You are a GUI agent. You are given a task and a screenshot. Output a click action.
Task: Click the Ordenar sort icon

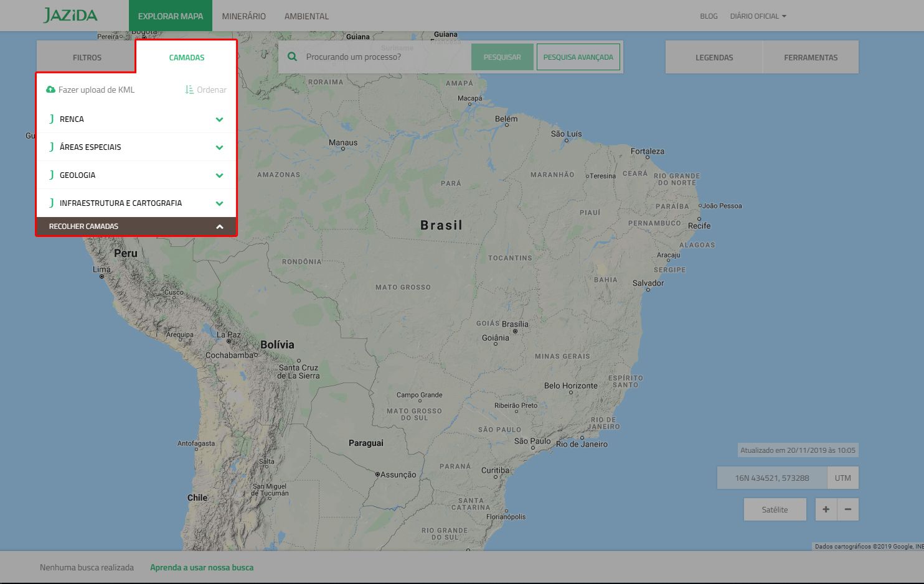point(189,90)
